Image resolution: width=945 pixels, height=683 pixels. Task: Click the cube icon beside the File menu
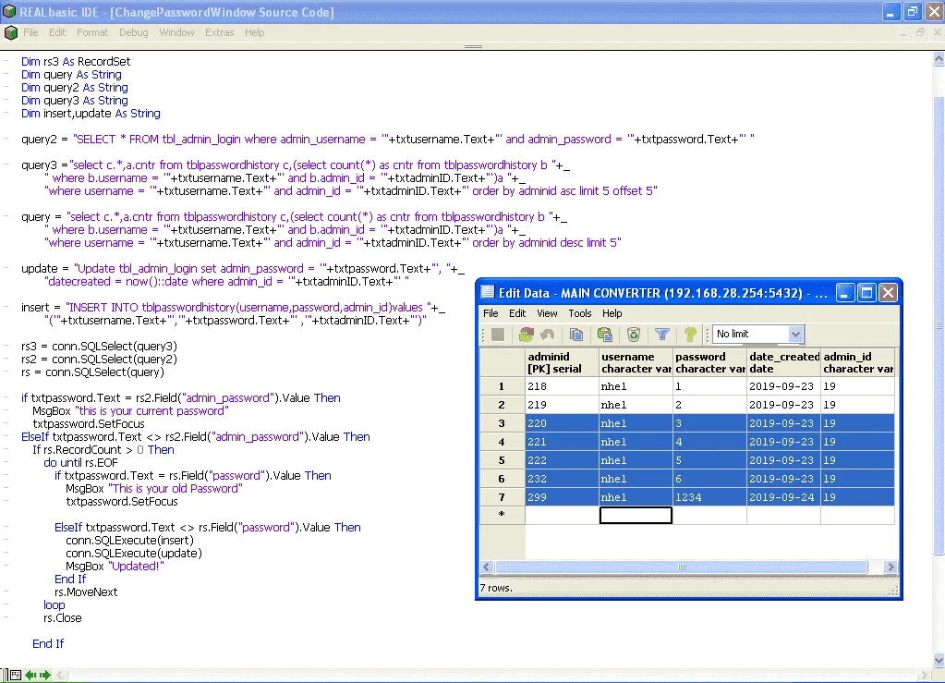click(x=10, y=32)
